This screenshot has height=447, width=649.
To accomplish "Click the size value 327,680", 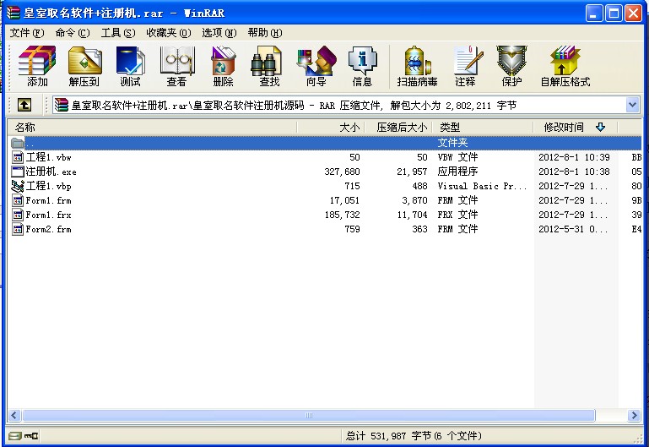I will coord(342,172).
